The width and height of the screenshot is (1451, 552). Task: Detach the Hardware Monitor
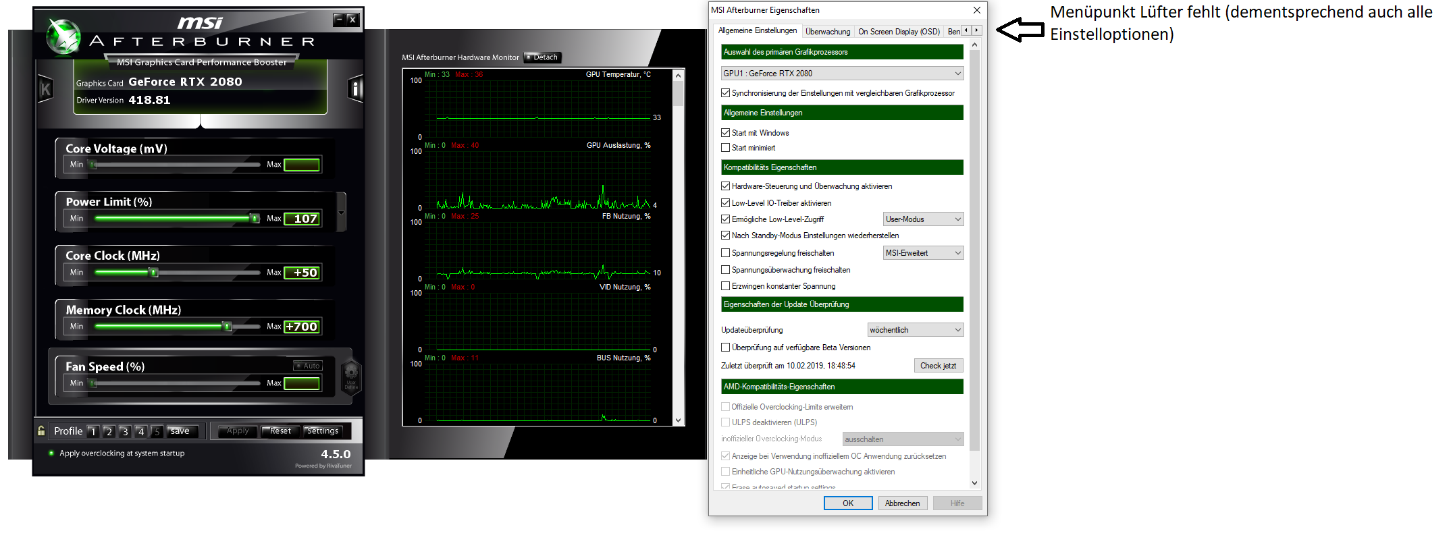pyautogui.click(x=543, y=57)
